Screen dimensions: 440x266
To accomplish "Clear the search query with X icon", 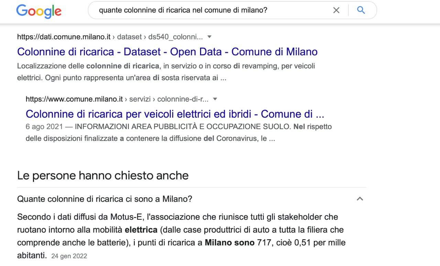I will point(336,10).
